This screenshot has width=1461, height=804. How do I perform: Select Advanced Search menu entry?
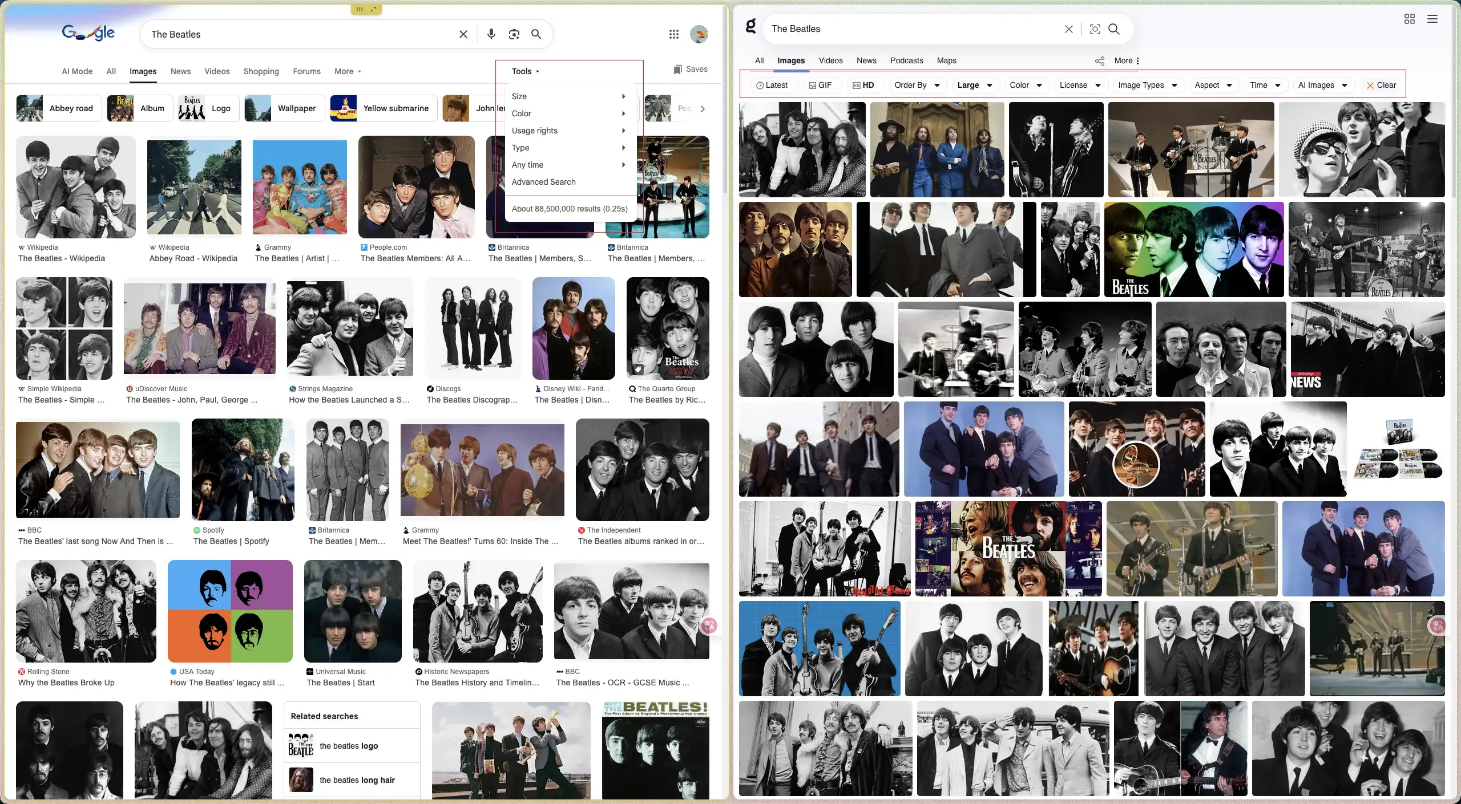point(543,182)
